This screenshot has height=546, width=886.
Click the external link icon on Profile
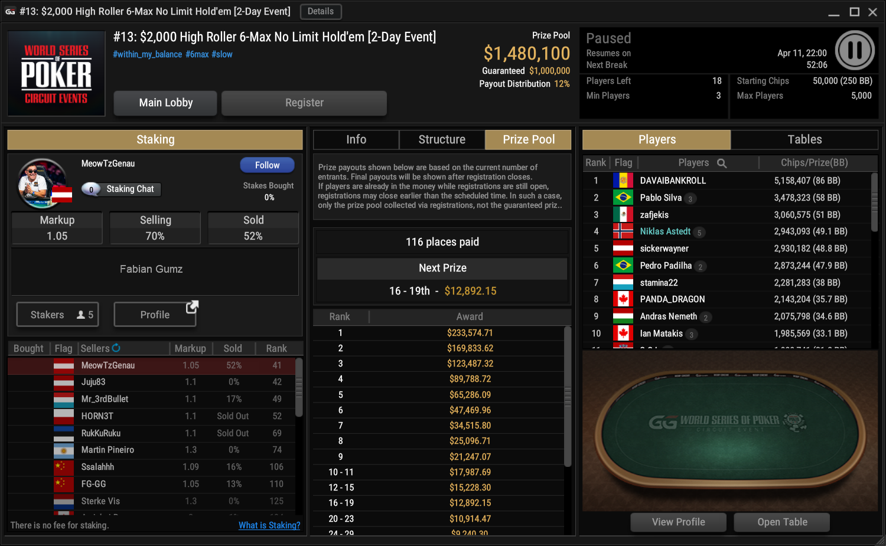(x=192, y=307)
